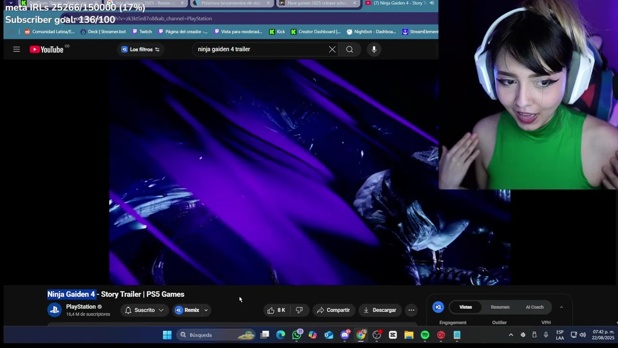Like the video with thumbs up 8 K
The image size is (618, 348).
(x=276, y=310)
